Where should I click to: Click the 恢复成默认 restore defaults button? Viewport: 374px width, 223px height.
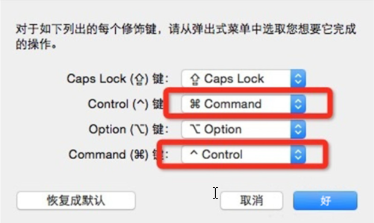click(x=76, y=201)
